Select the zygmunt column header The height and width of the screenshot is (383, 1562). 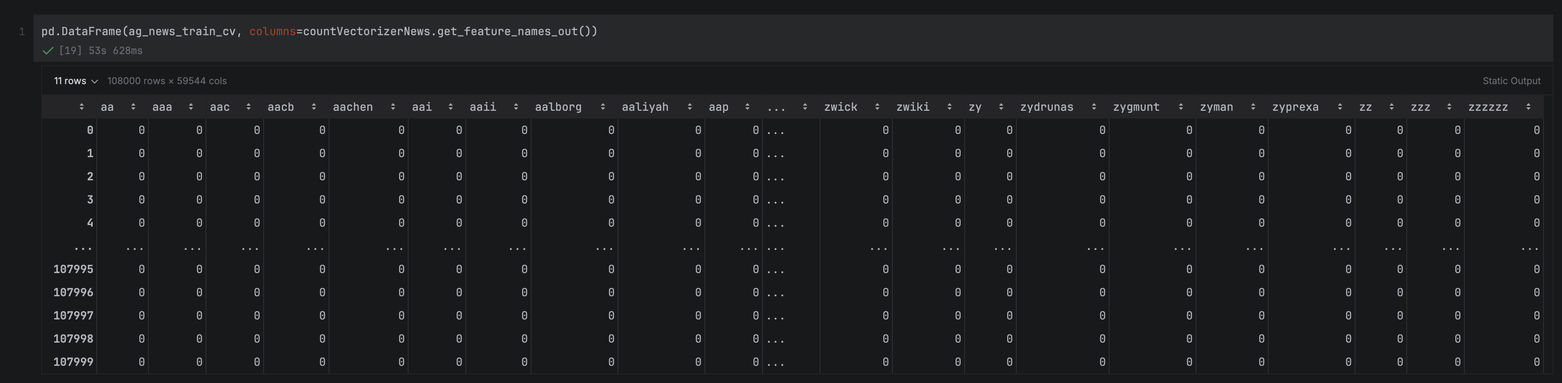tap(1136, 107)
